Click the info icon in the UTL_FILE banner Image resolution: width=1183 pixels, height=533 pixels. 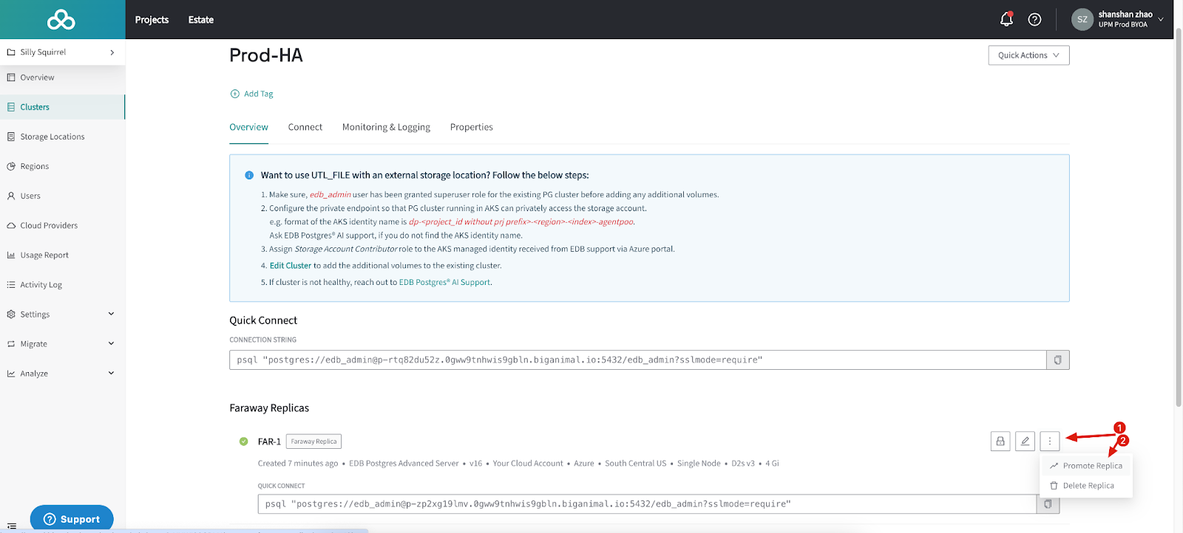249,175
